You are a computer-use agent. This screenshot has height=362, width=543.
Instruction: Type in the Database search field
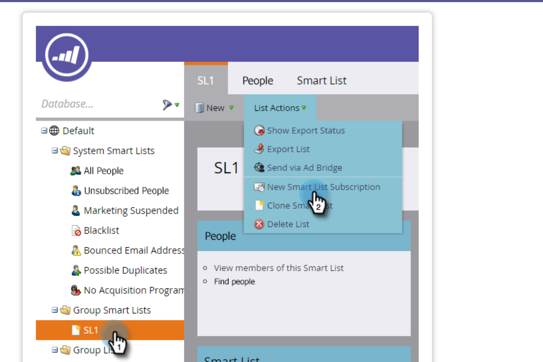(x=98, y=104)
